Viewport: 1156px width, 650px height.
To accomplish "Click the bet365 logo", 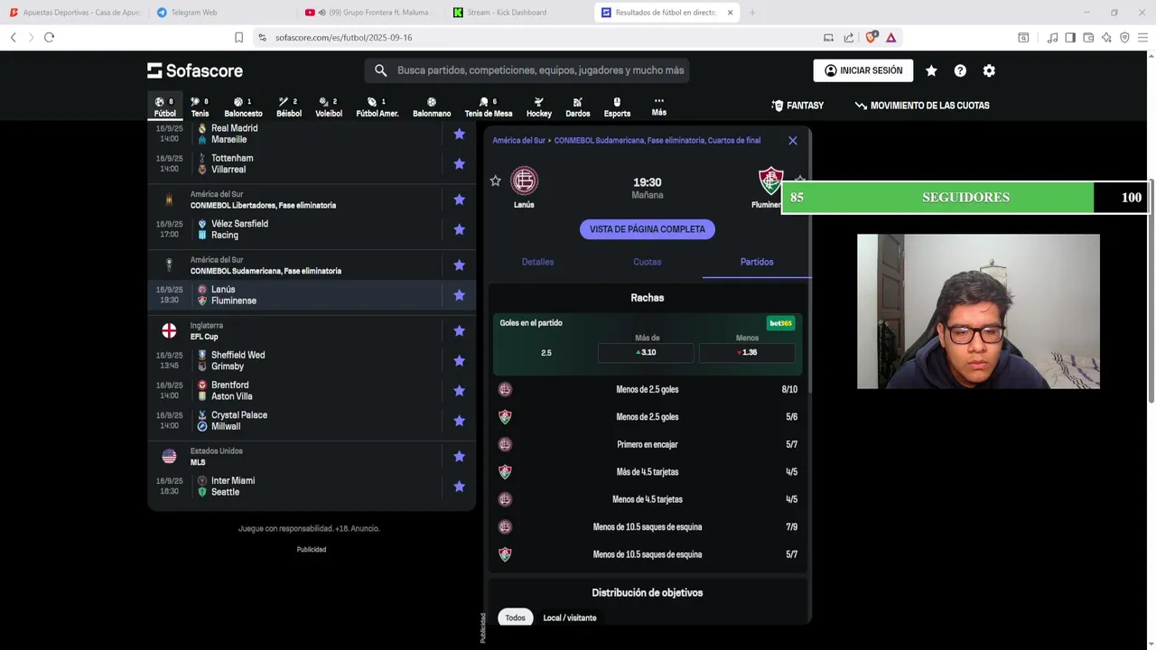I will tap(780, 323).
